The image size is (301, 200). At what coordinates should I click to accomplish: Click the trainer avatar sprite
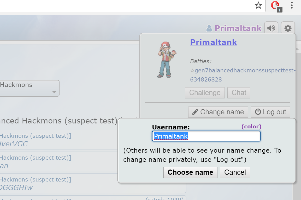(167, 60)
